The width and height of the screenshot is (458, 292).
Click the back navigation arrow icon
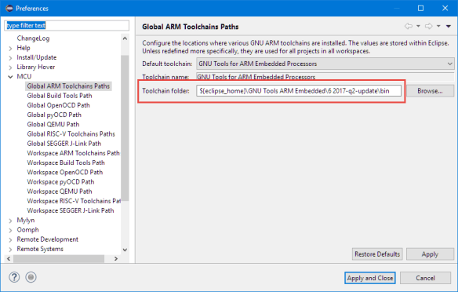tap(409, 27)
